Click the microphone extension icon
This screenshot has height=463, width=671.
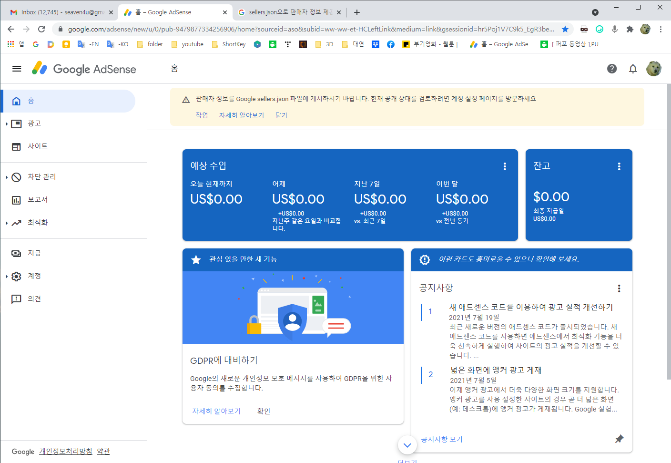pyautogui.click(x=615, y=29)
